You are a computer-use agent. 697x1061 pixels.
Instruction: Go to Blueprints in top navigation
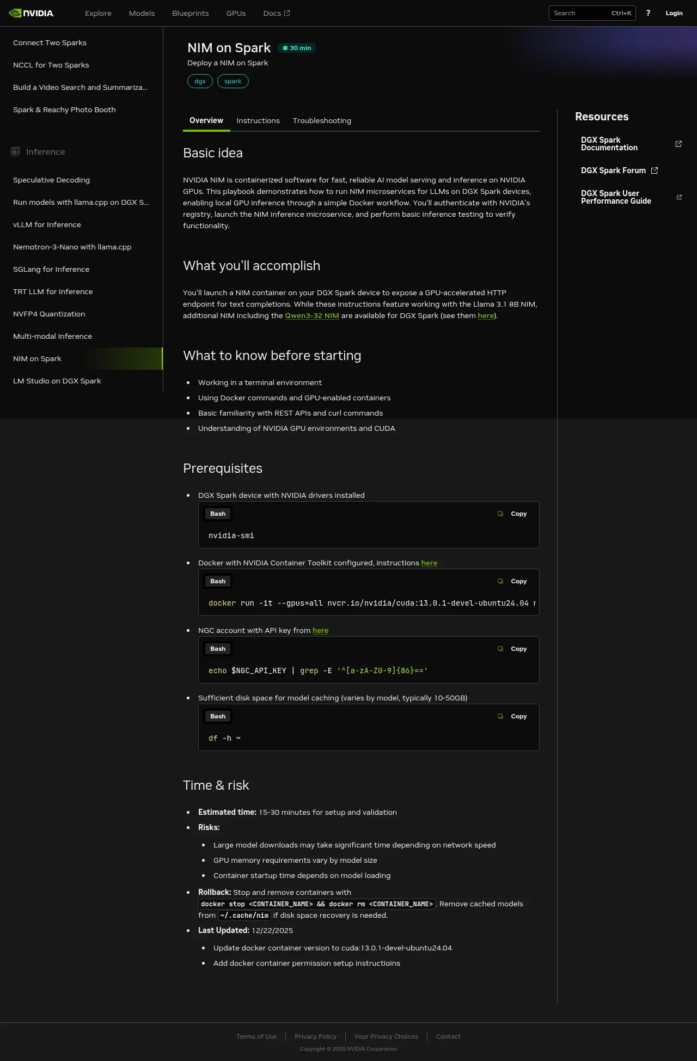[x=191, y=13]
